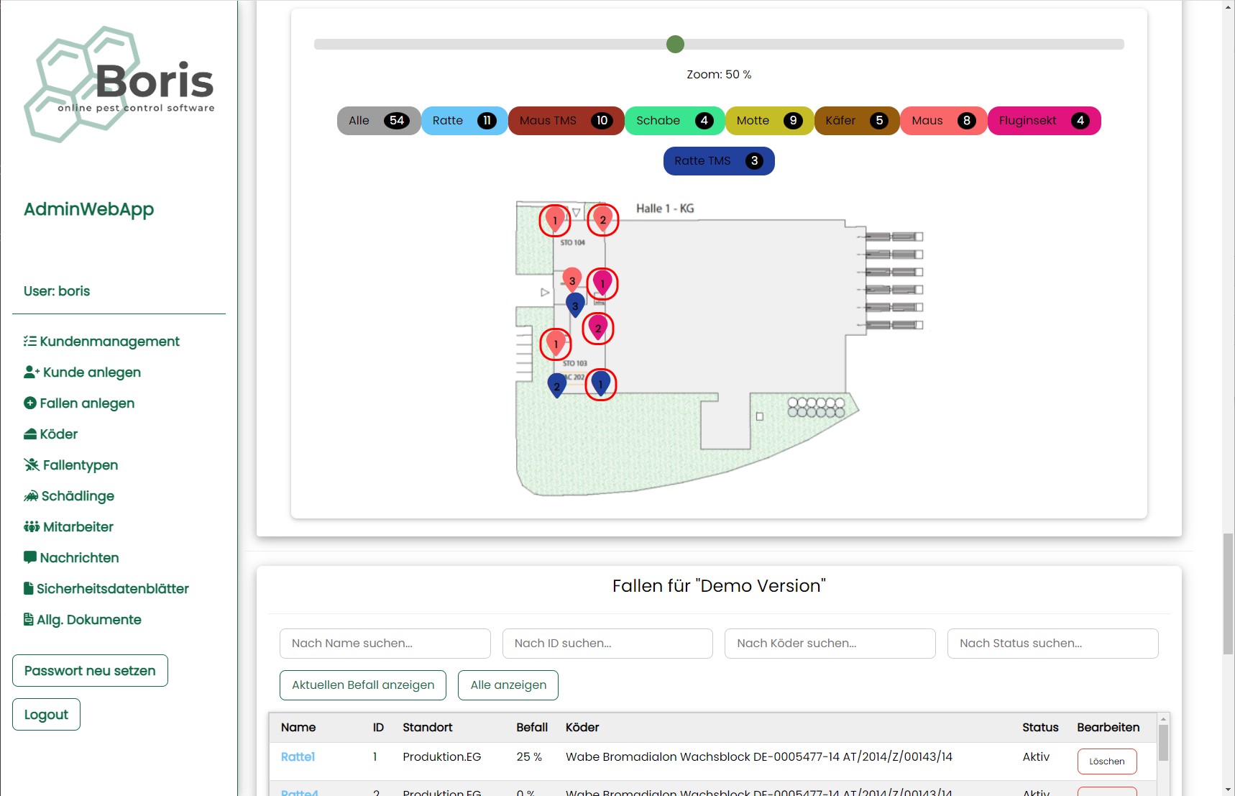Click the circled salmon pin labeled 2
The height and width of the screenshot is (796, 1235).
click(x=602, y=219)
